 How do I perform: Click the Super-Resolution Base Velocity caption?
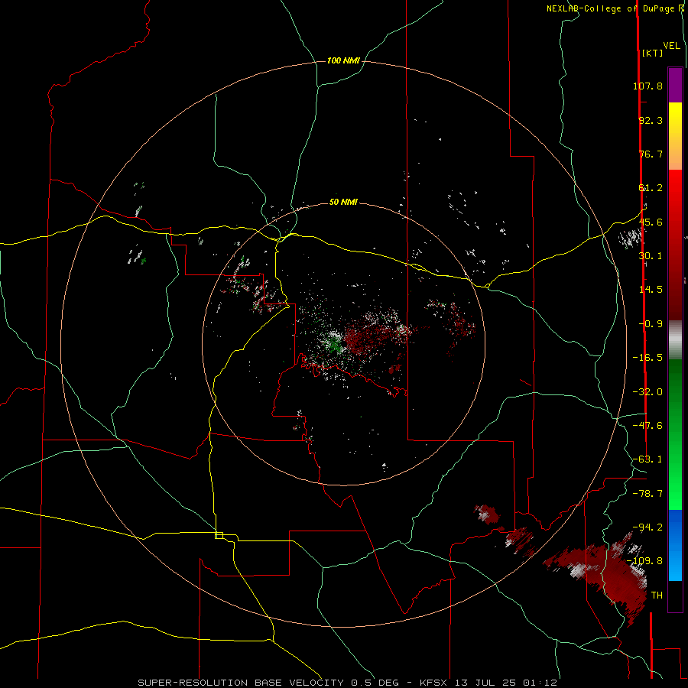(347, 683)
